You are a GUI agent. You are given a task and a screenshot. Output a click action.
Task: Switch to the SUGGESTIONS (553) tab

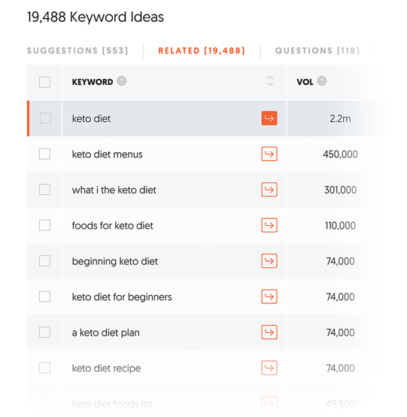click(77, 50)
